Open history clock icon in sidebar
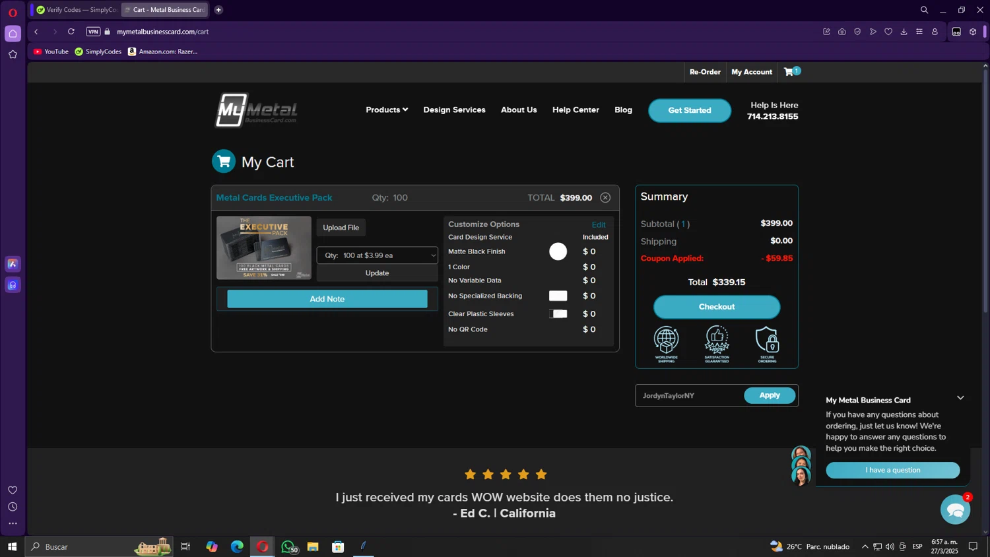 click(13, 507)
